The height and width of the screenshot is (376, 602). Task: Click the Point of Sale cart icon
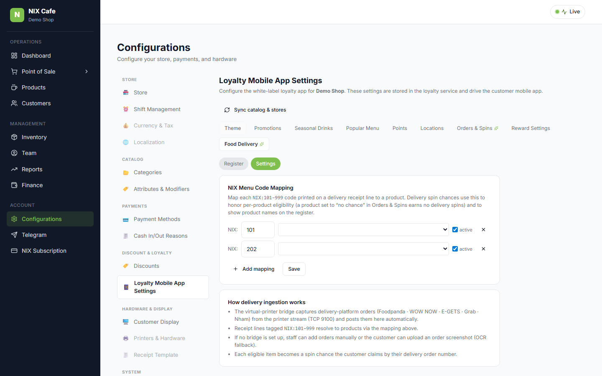[x=14, y=71]
